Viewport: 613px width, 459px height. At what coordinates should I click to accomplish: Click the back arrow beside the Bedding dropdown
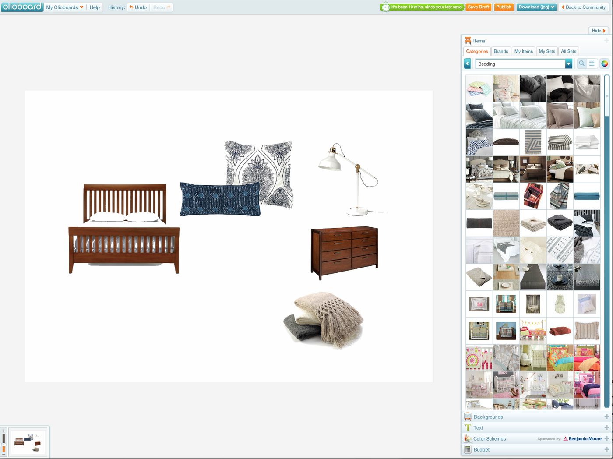coord(467,64)
